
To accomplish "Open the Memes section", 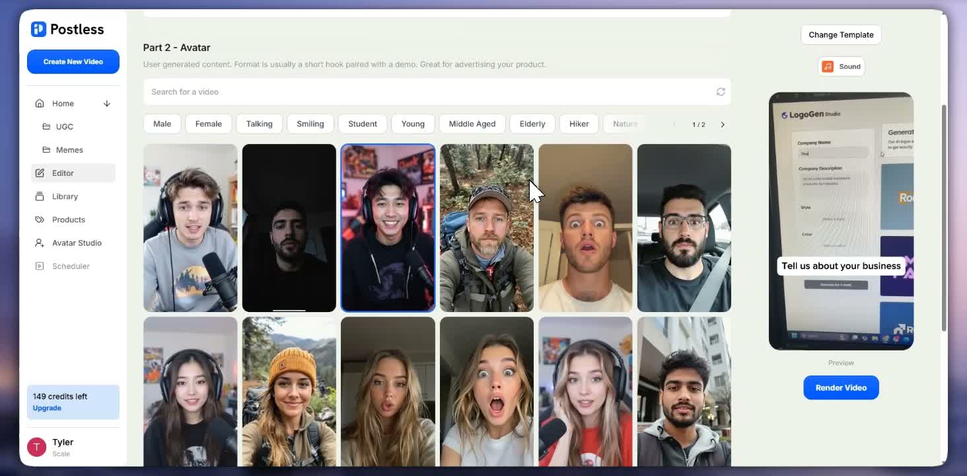I will click(x=69, y=150).
